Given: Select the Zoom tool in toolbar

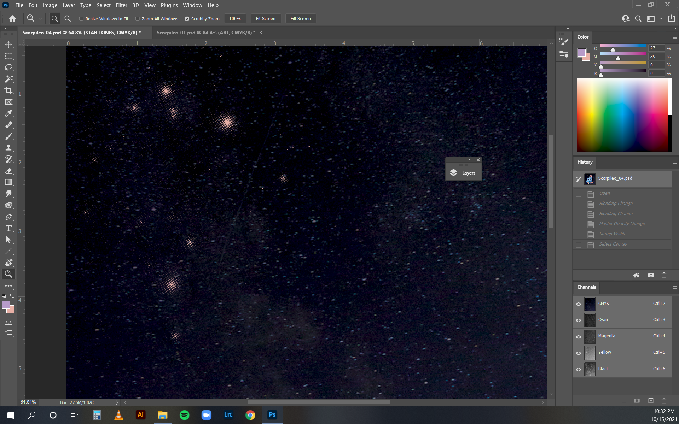Looking at the screenshot, I should pyautogui.click(x=8, y=274).
